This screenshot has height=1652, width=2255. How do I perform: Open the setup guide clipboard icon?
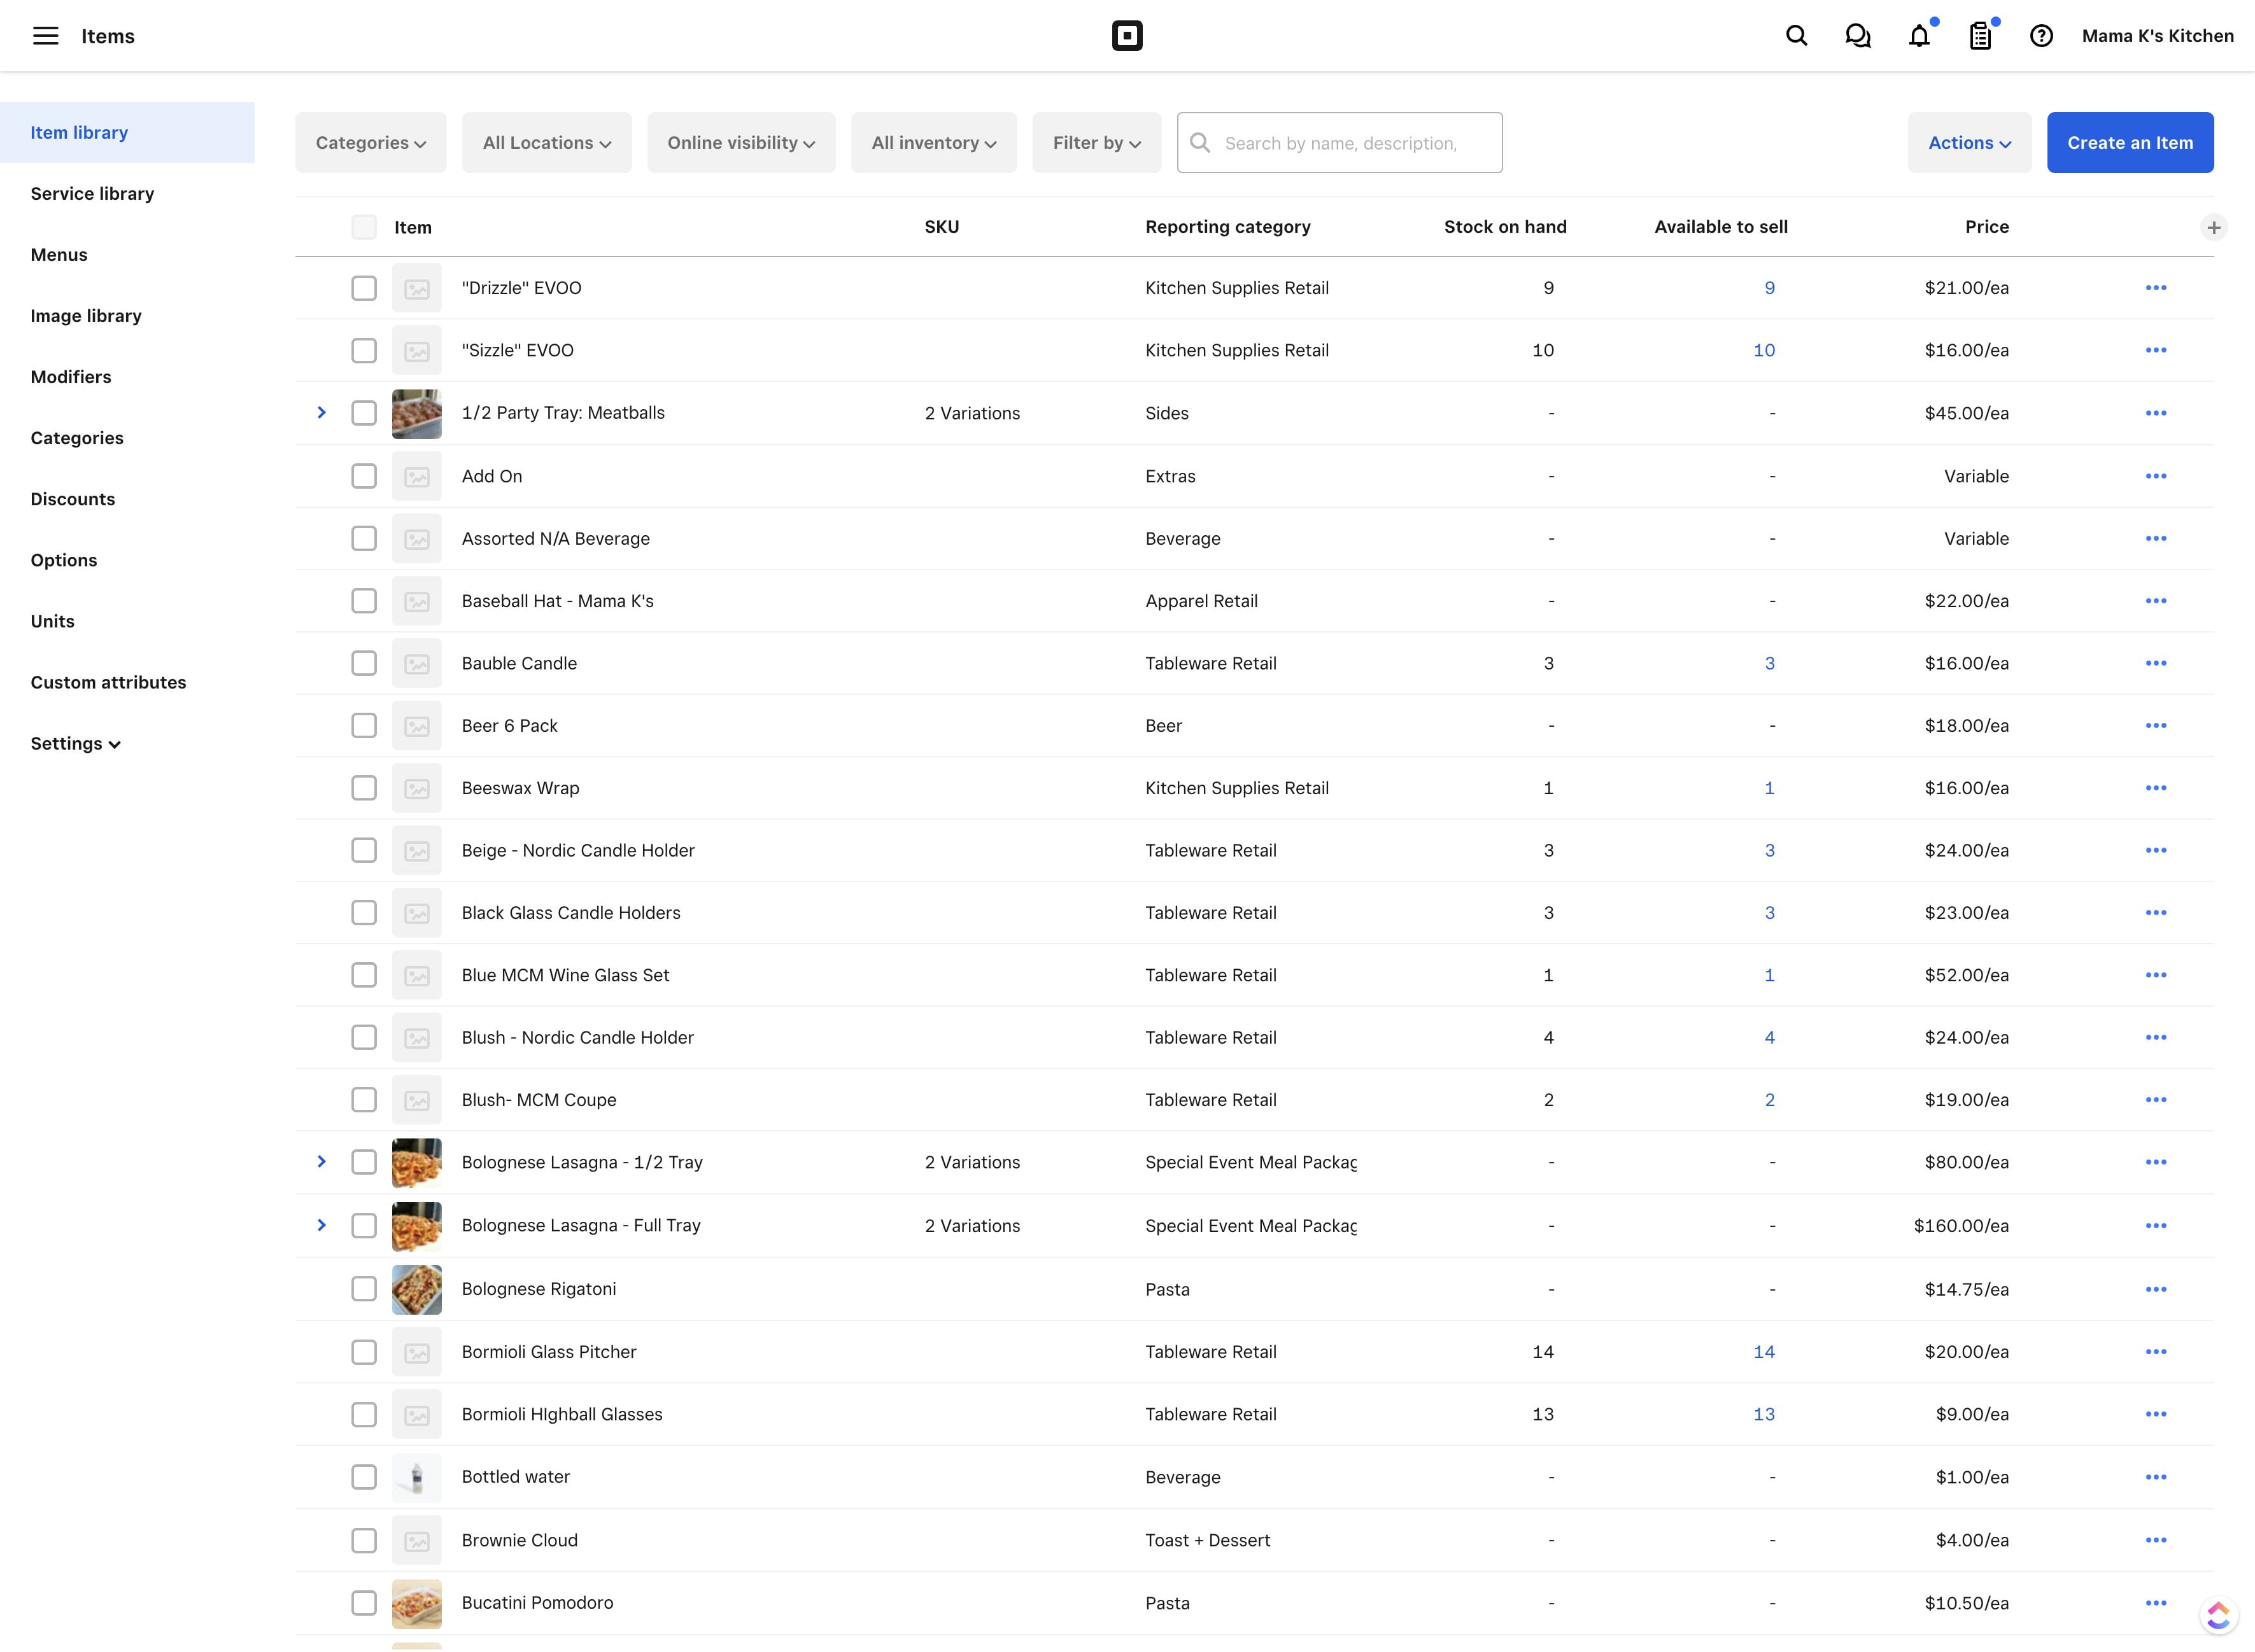(1980, 37)
